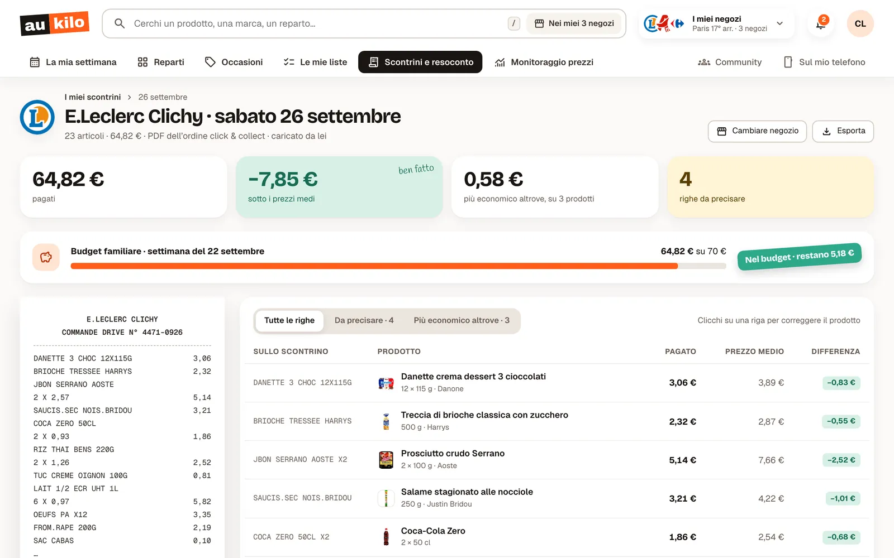Screen dimensions: 894x558
Task: Click the E.Leclerc store logo
Action: pyautogui.click(x=37, y=117)
